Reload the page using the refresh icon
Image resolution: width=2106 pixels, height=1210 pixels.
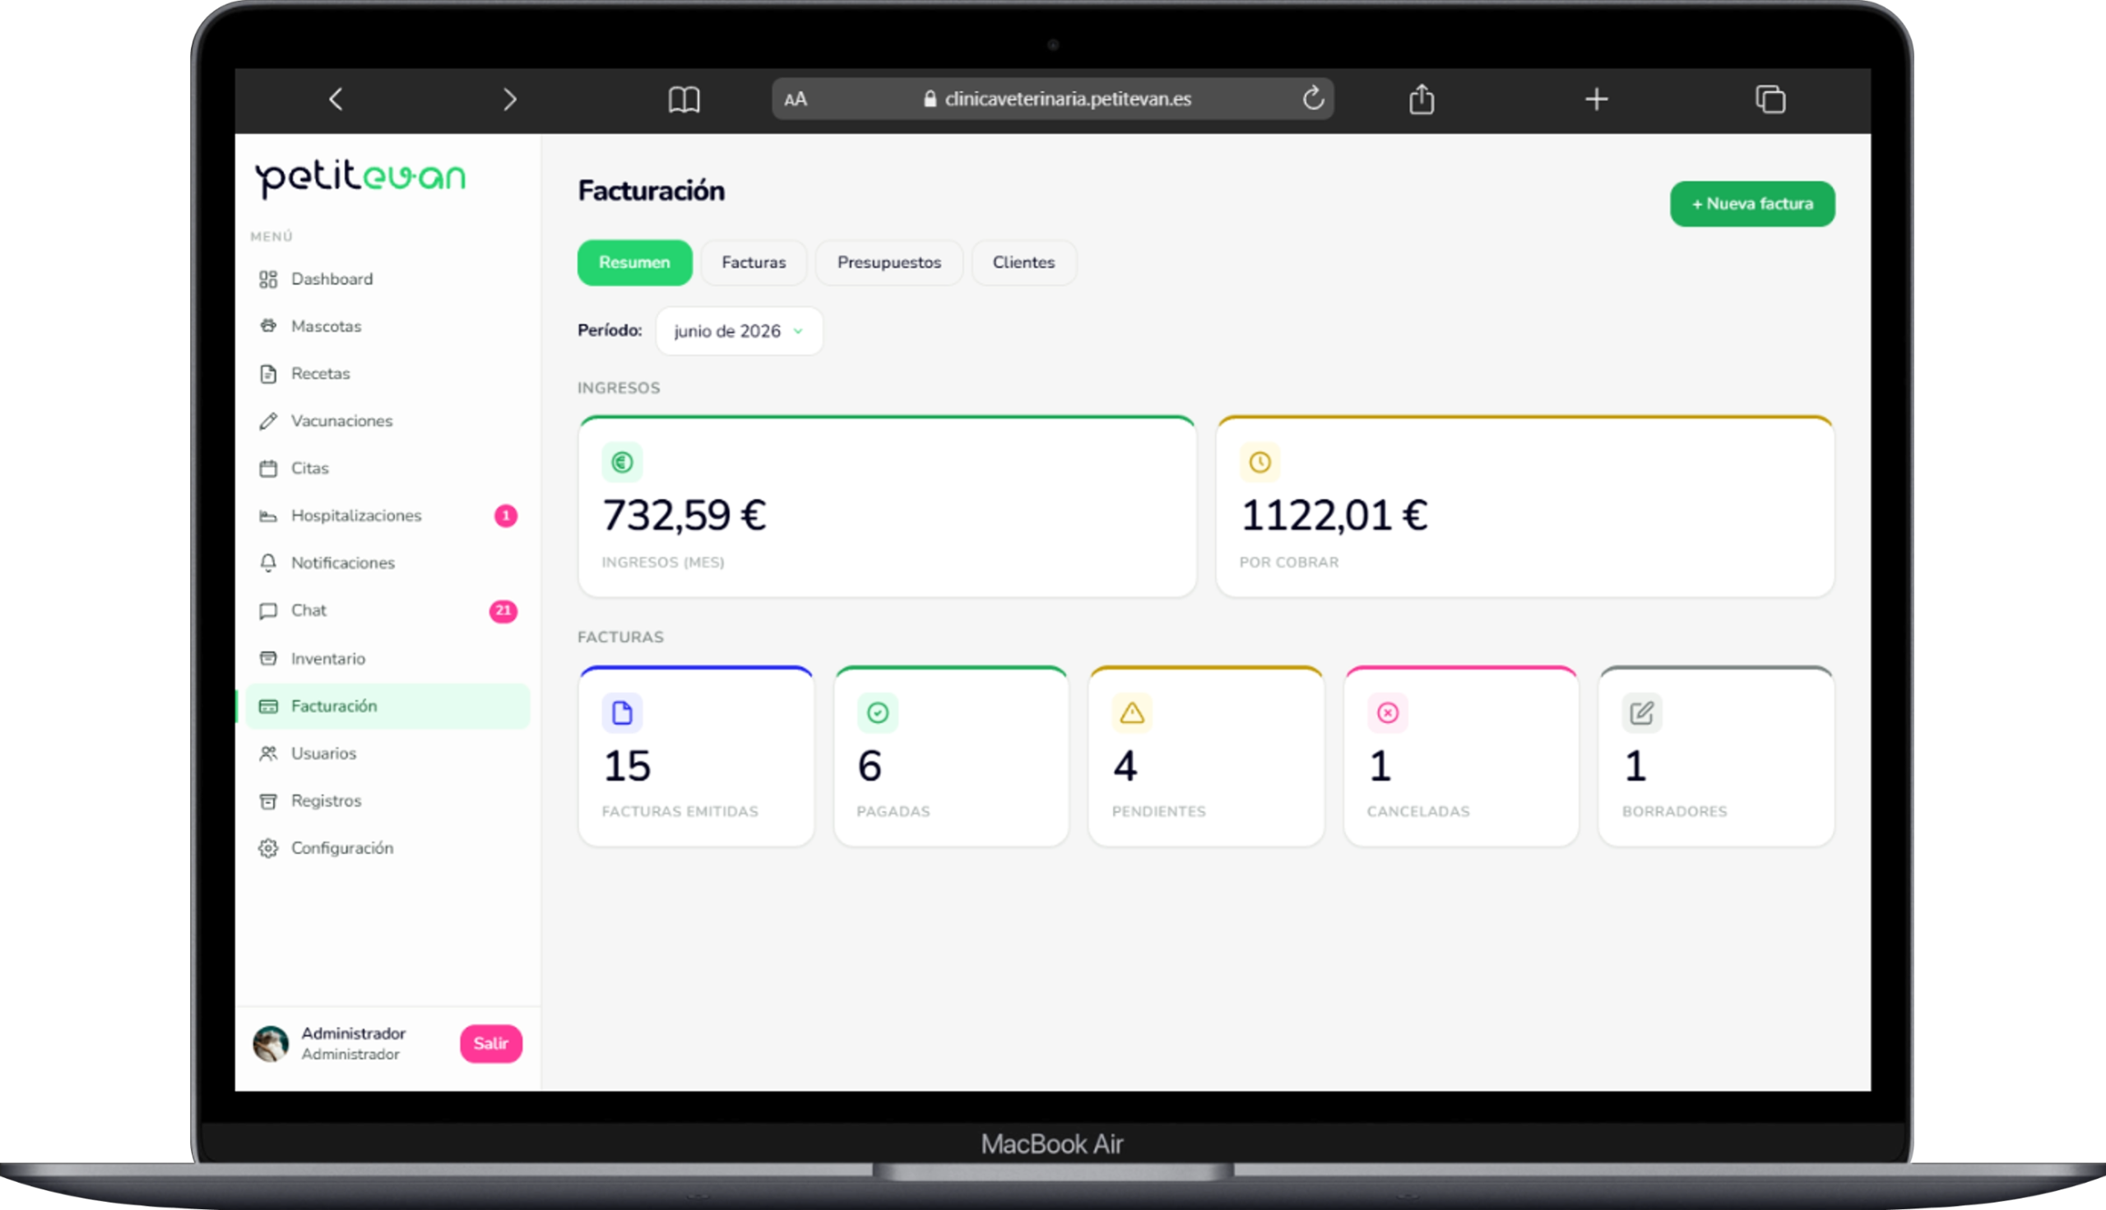[1312, 98]
